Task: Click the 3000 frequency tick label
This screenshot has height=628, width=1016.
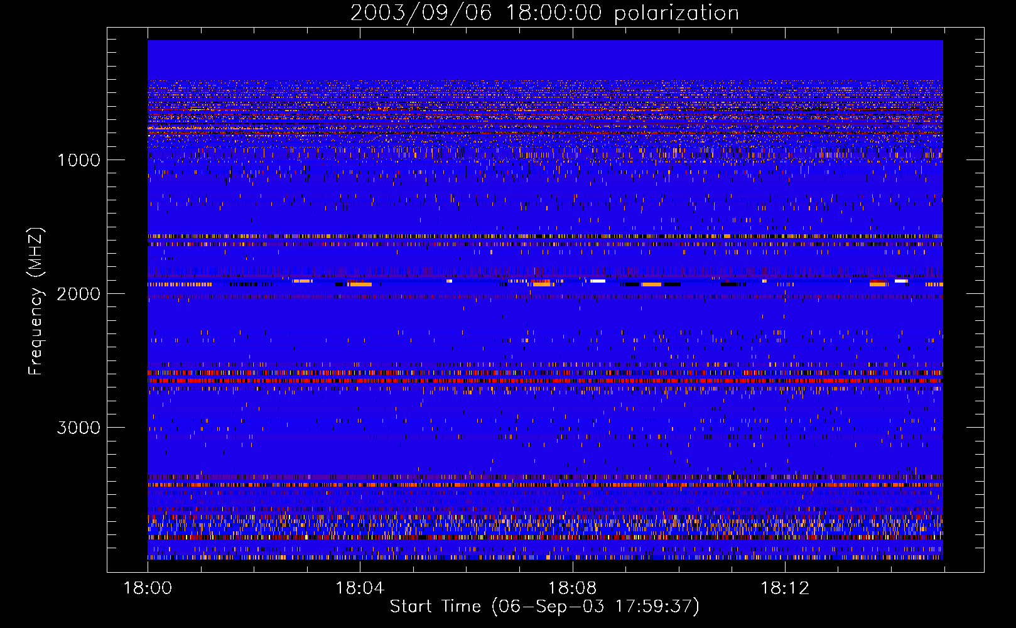Action: point(78,428)
